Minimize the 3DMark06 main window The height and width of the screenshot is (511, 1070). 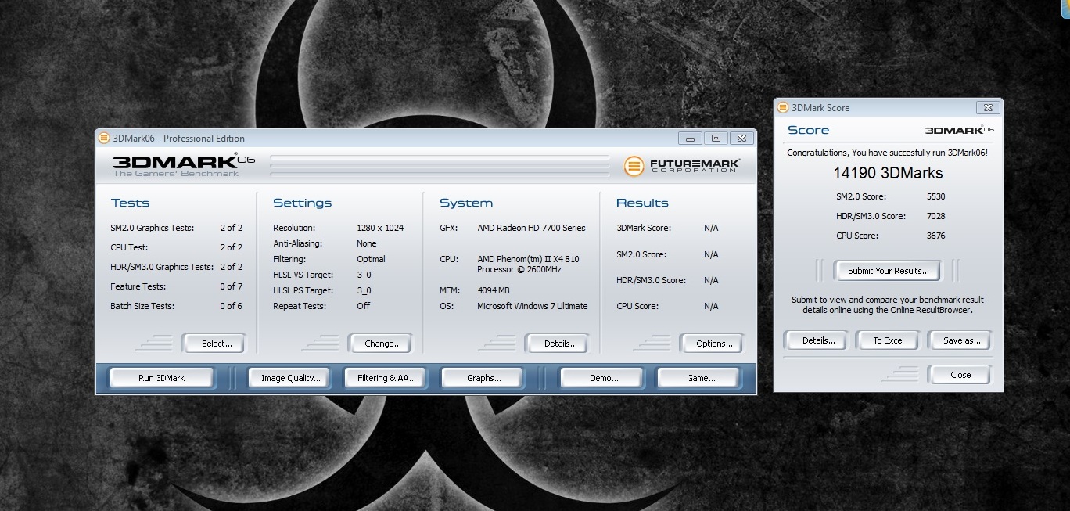point(690,139)
